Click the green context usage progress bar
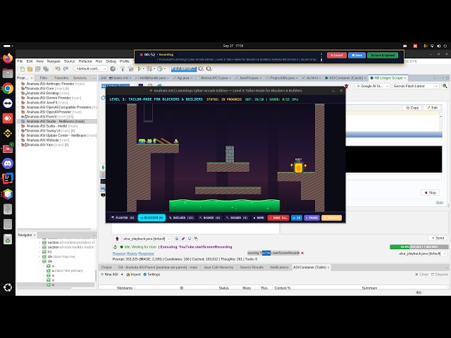The width and height of the screenshot is (451, 338). 419,247
